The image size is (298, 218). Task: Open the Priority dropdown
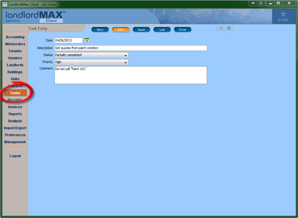[x=91, y=62]
